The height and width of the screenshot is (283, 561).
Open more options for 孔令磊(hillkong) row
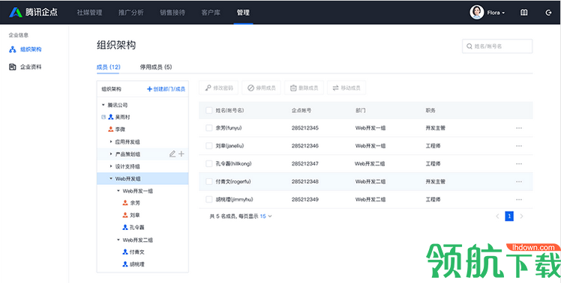[x=519, y=164]
